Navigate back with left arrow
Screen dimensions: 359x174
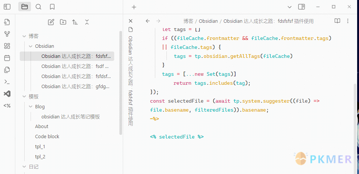click(x=148, y=21)
